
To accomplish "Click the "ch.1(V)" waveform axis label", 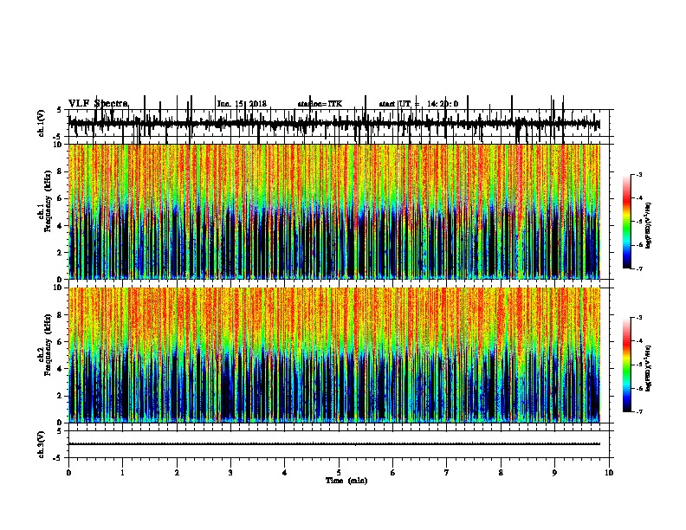I will [42, 123].
